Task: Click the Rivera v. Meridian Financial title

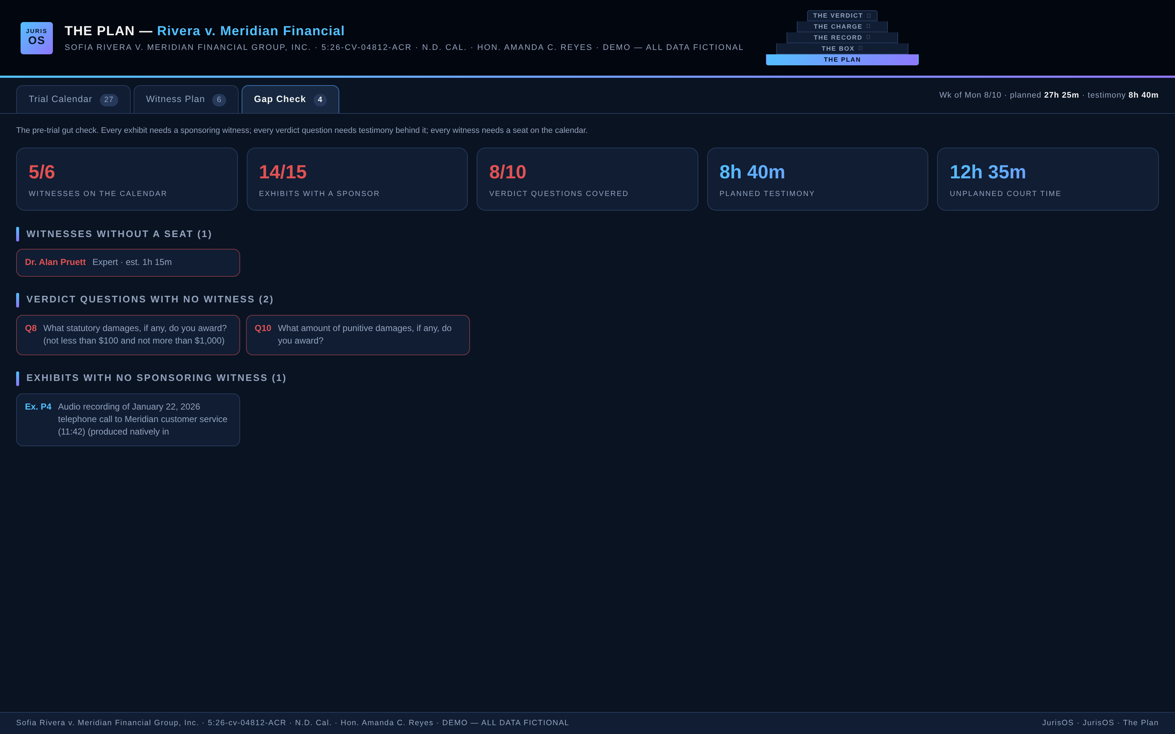Action: pos(250,30)
